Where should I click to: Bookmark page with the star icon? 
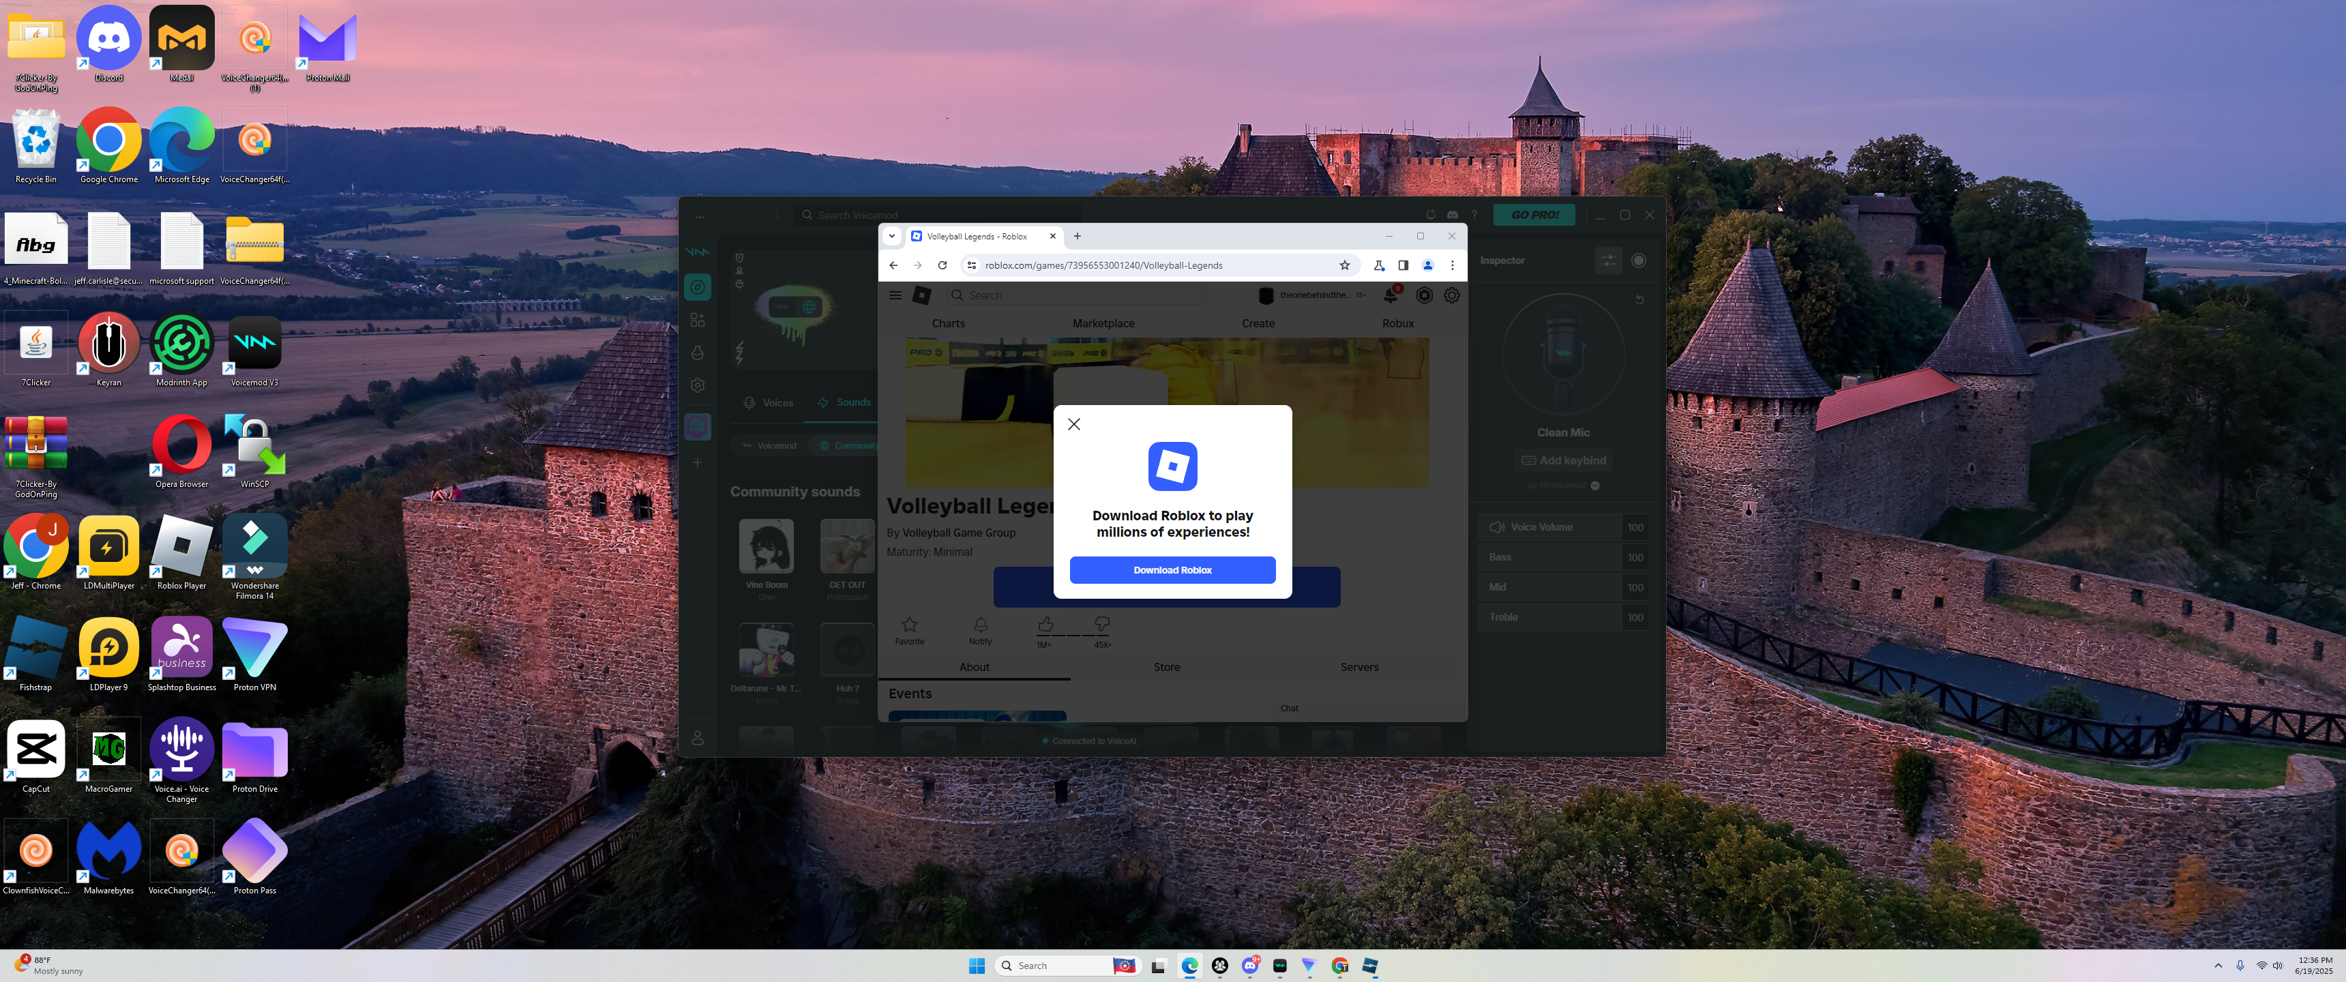click(x=1344, y=265)
